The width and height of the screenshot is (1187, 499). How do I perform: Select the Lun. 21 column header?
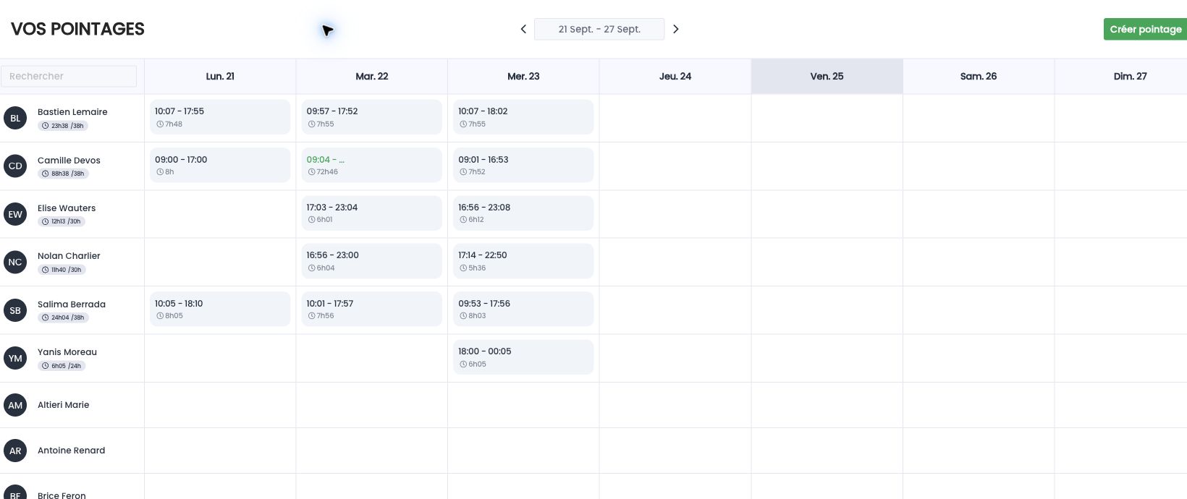[220, 76]
